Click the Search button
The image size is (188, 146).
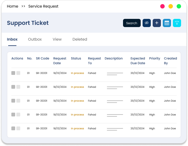[x=132, y=23]
